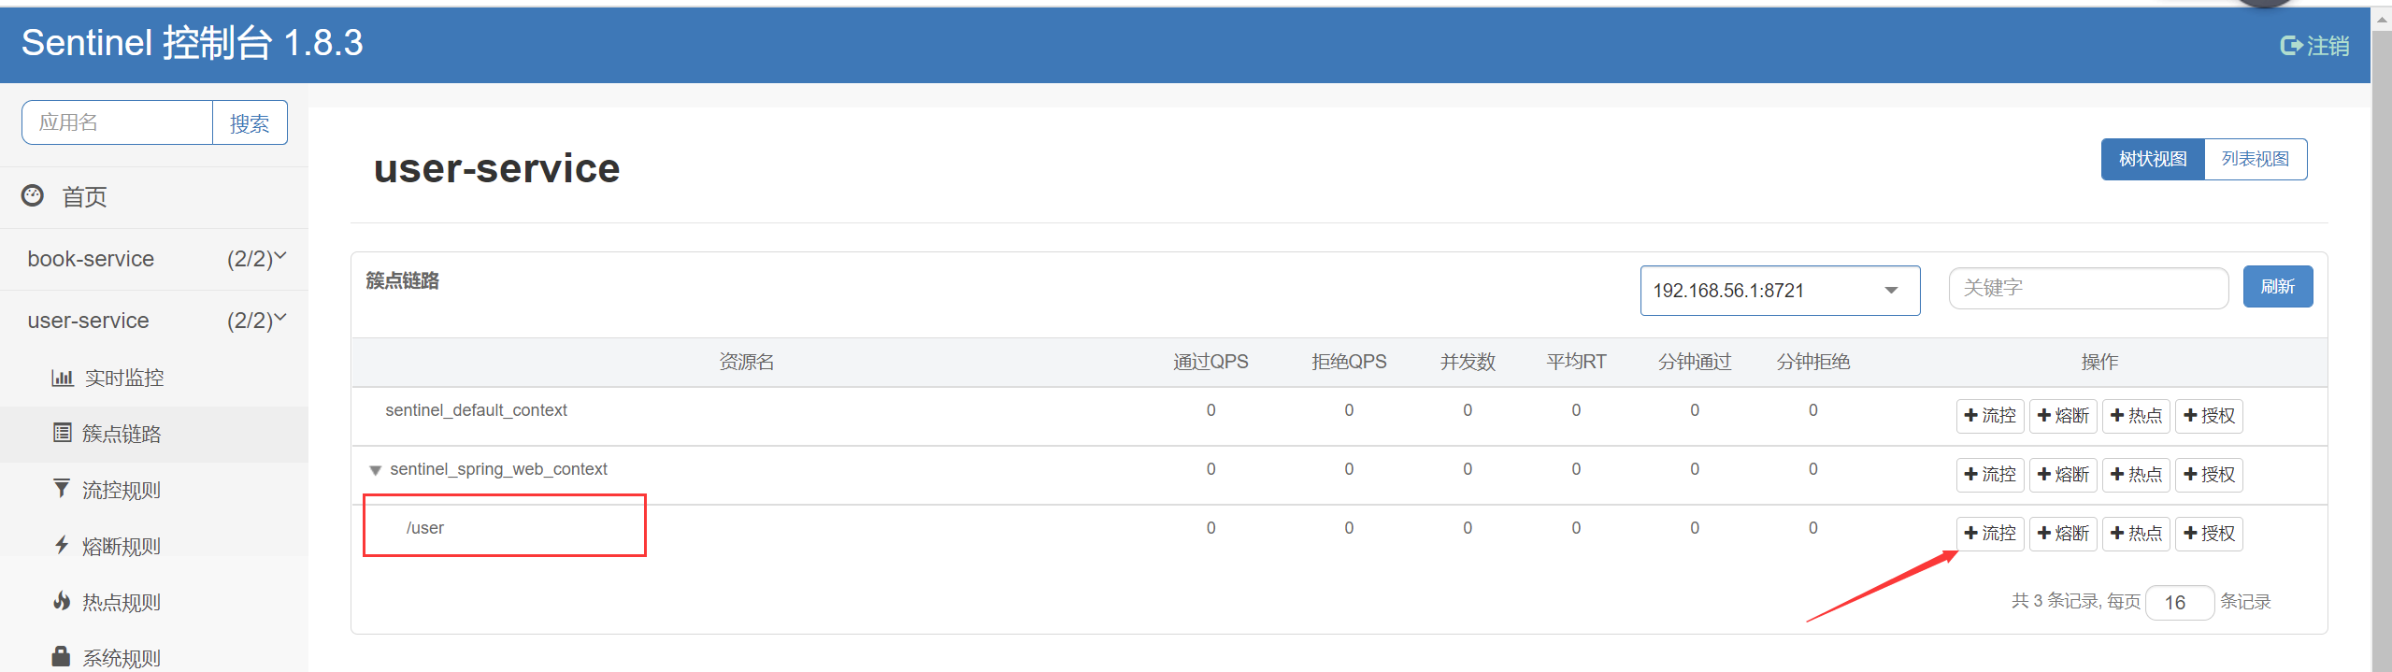
Task: Add 热点 rule for /user resource
Action: point(2136,534)
